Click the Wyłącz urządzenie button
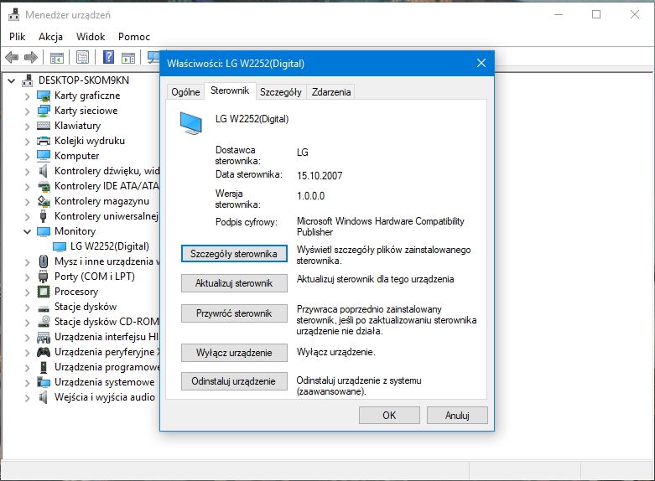This screenshot has height=481, width=655. [x=234, y=353]
